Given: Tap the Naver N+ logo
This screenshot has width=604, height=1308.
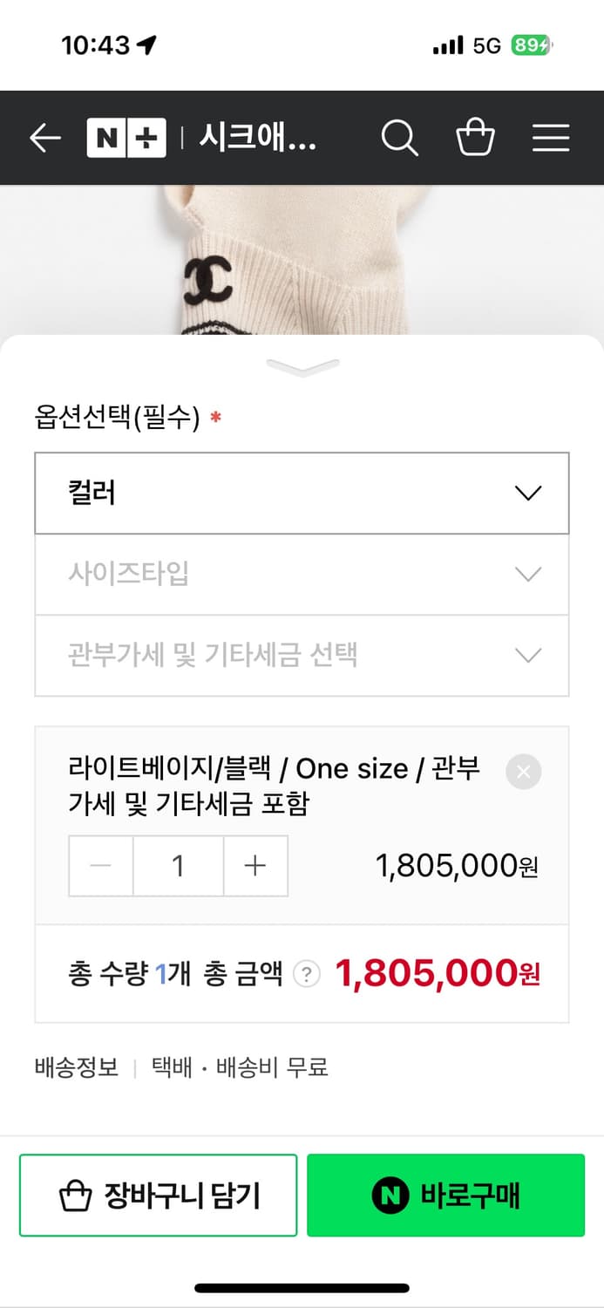Looking at the screenshot, I should click(x=127, y=138).
